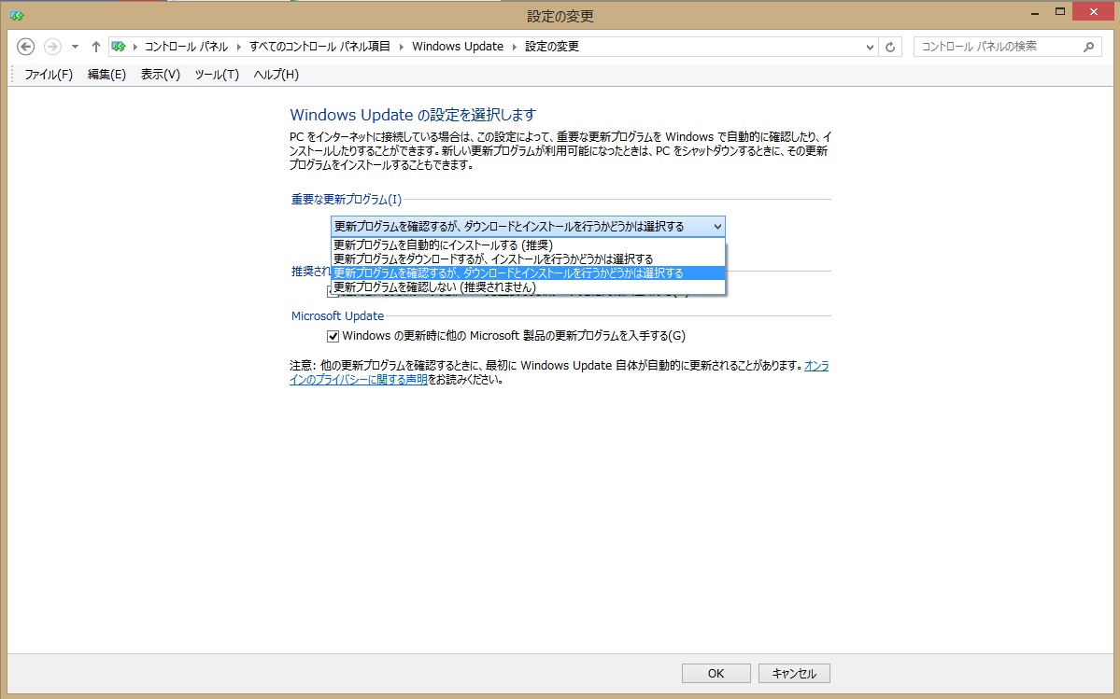Screen dimensions: 1120x699
Task: Expand the address bar history dropdown
Action: point(870,47)
